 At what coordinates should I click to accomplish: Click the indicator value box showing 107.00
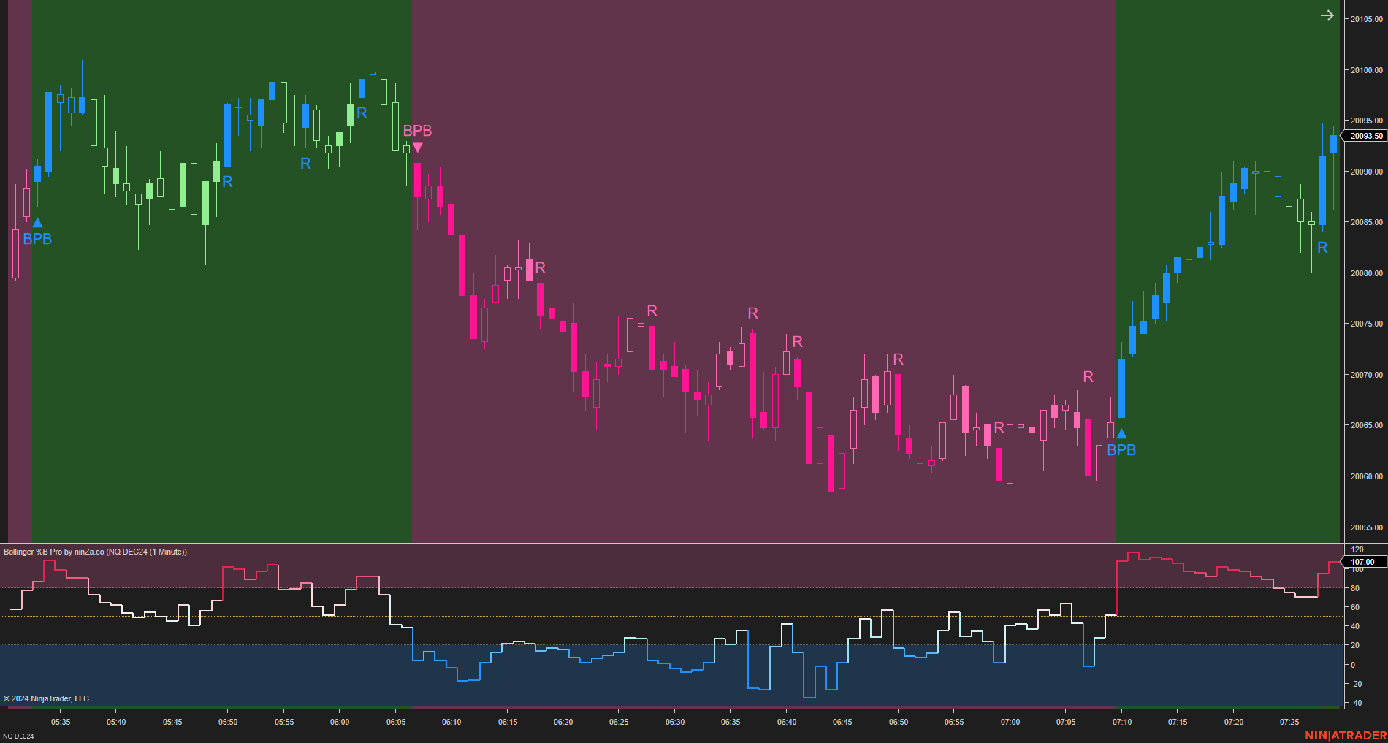pyautogui.click(x=1363, y=562)
